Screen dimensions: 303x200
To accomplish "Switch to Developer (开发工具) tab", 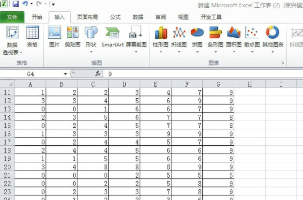I will (211, 17).
